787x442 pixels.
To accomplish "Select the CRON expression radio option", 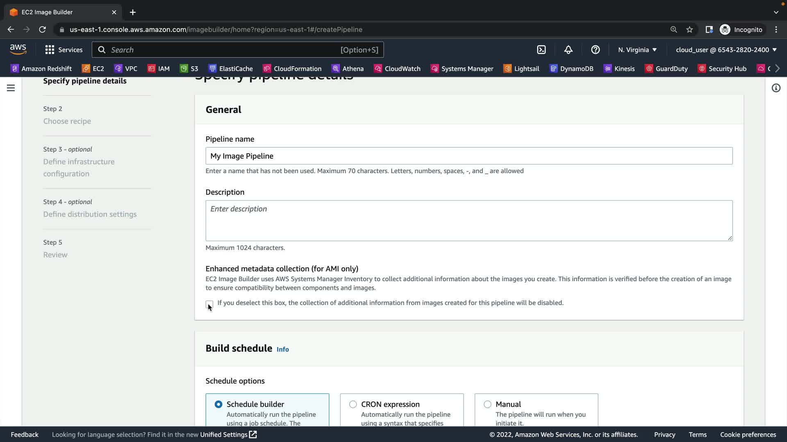I will [x=353, y=404].
